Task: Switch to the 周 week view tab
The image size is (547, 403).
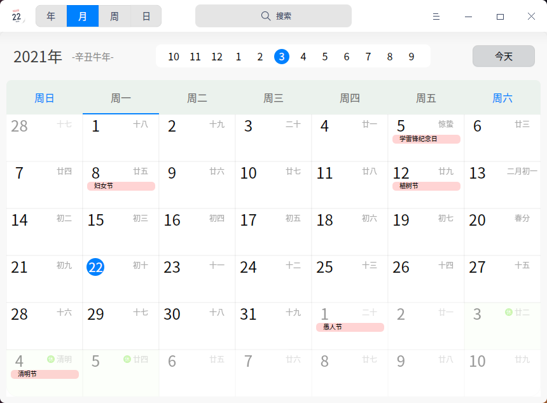Action: click(x=114, y=16)
